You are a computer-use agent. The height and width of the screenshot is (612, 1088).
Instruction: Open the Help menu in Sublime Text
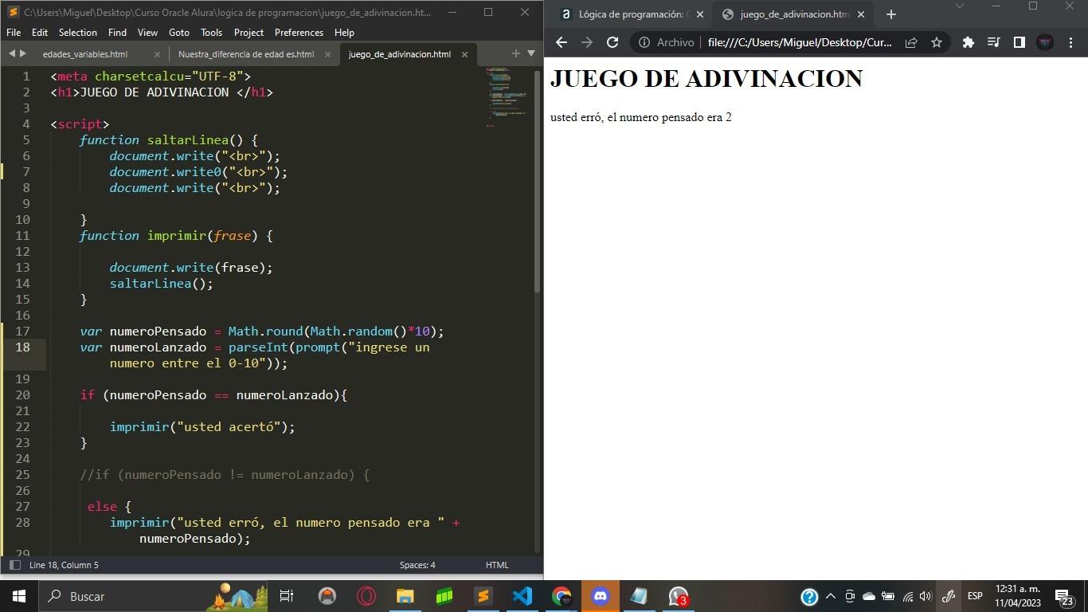tap(344, 33)
